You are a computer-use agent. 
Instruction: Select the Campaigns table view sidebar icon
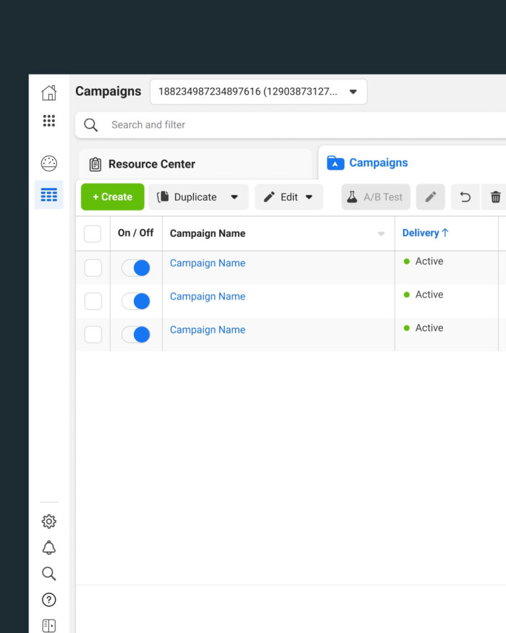coord(49,195)
